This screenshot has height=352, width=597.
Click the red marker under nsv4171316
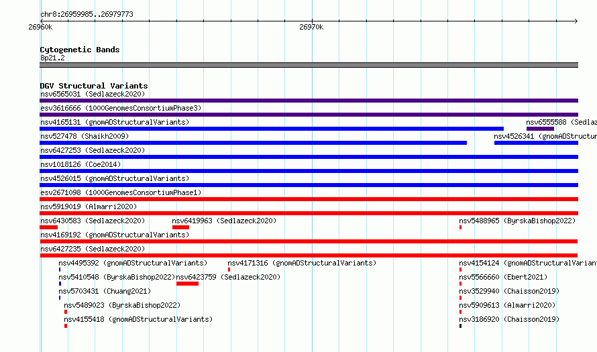229,270
